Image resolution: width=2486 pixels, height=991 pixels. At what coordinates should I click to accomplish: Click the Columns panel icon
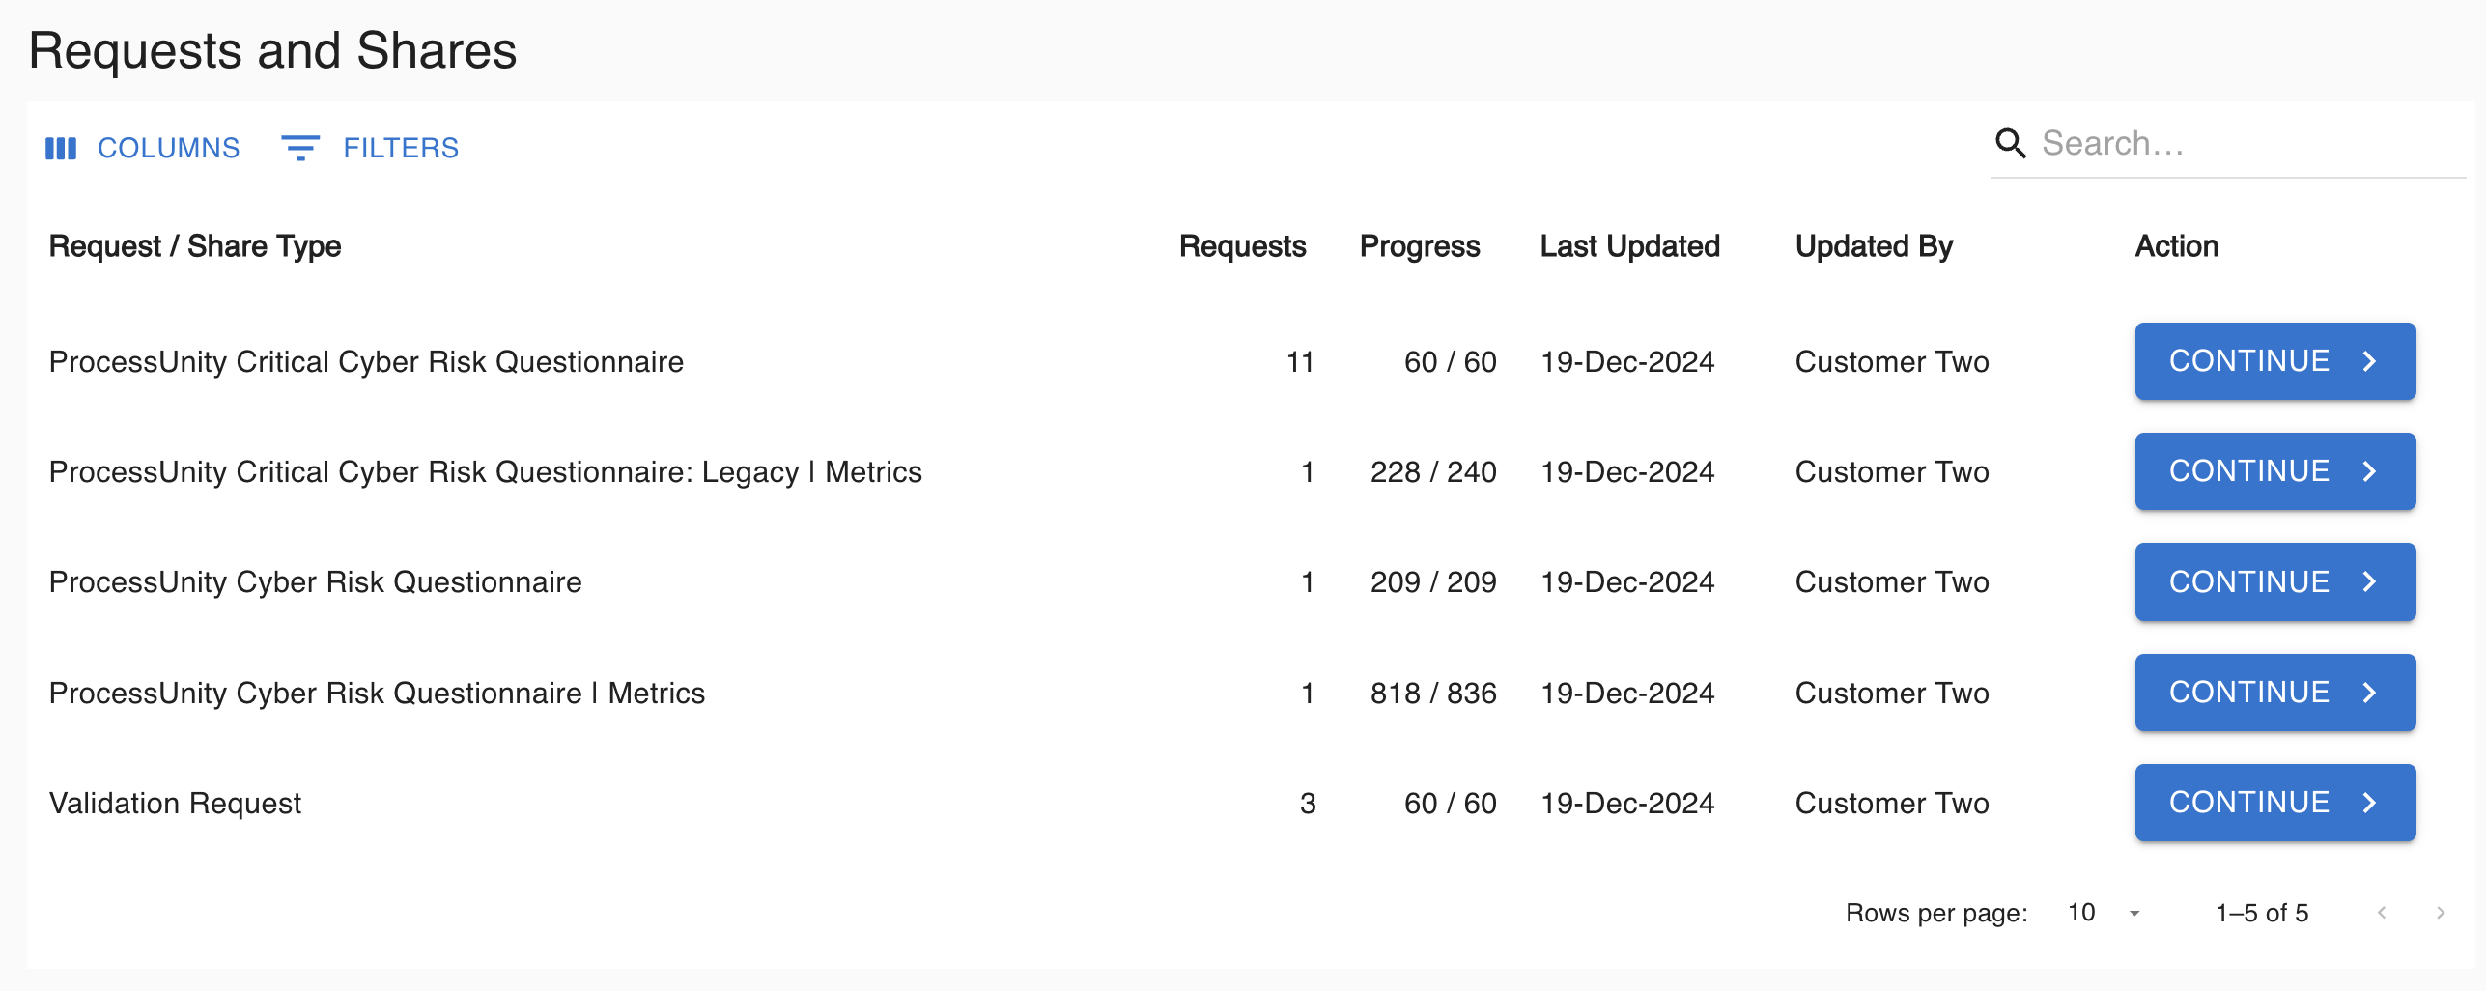[61, 147]
